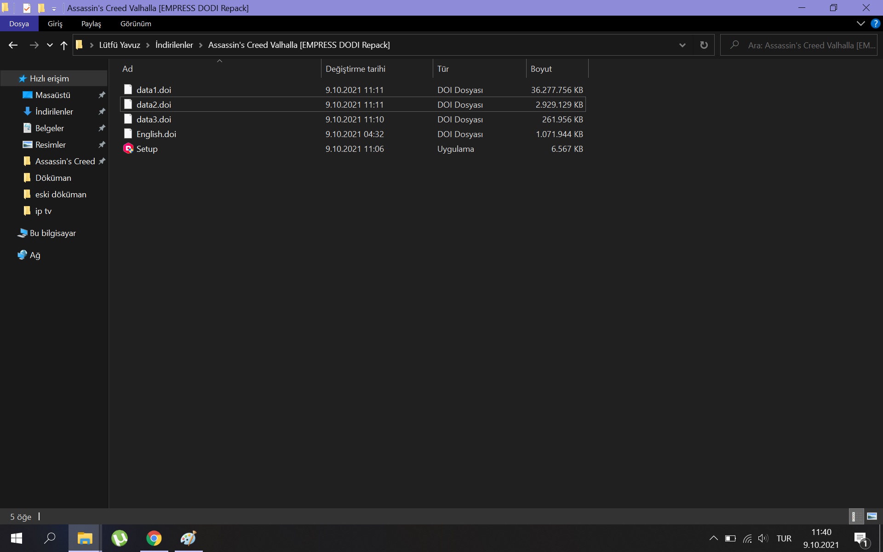
Task: Click Uygulama type of Setup
Action: point(456,149)
